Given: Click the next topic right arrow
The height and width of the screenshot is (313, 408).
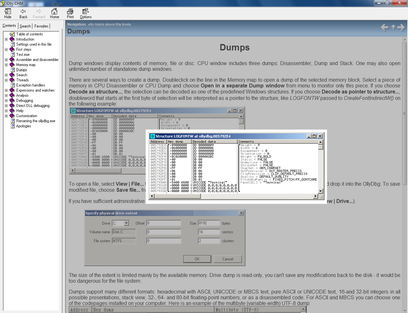Looking at the screenshot, I should pyautogui.click(x=401, y=27).
